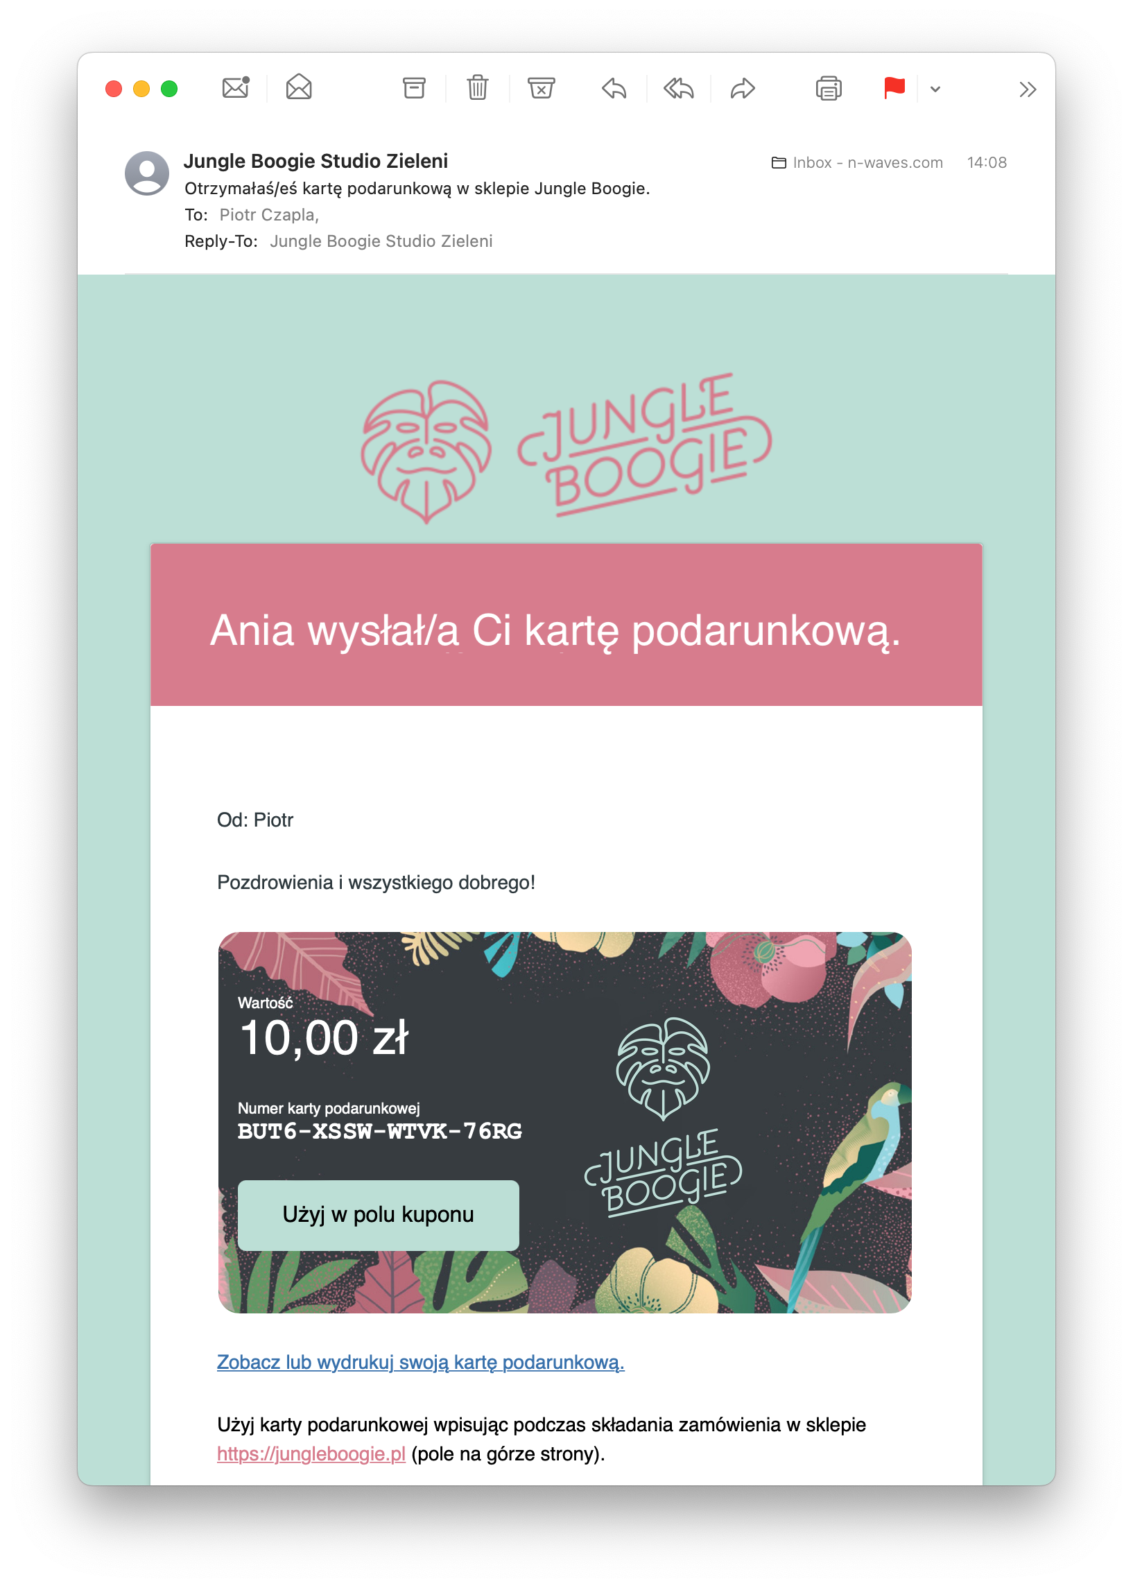Mark message read via open envelope icon
Image resolution: width=1133 pixels, height=1588 pixels.
click(299, 87)
